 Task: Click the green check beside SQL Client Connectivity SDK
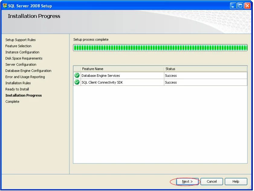(77, 82)
